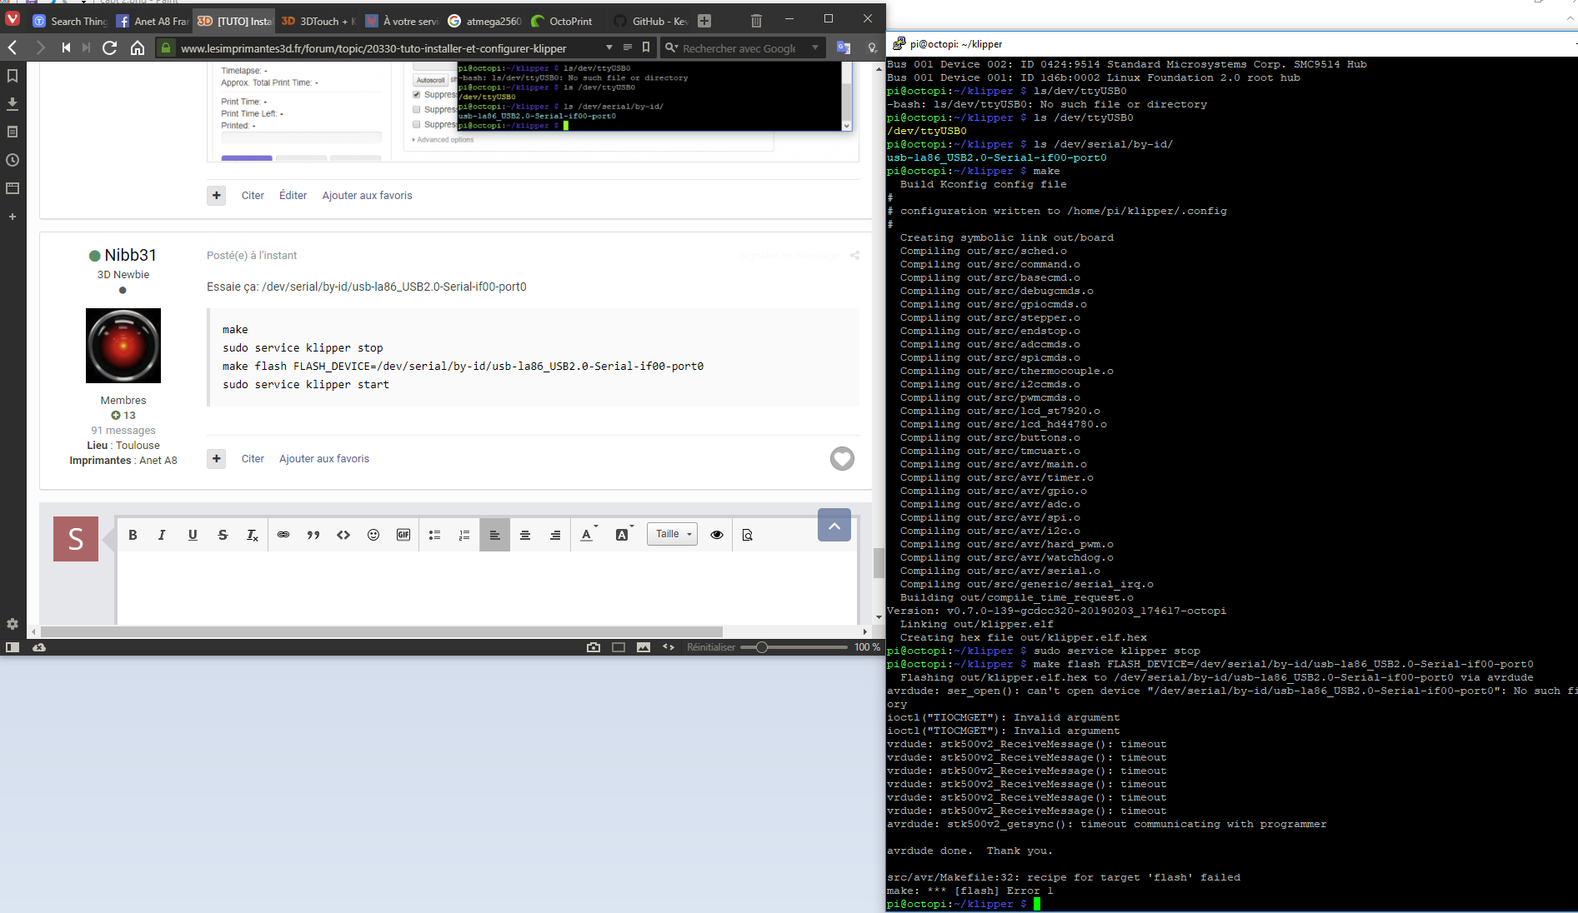Toggle the side panel visibility button

tap(13, 647)
